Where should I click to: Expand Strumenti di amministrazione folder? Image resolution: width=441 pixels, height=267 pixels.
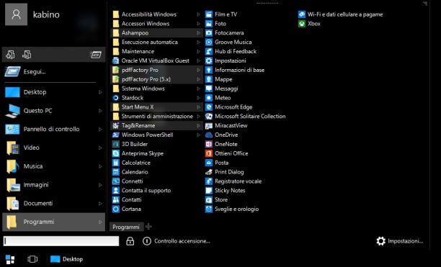point(156,117)
